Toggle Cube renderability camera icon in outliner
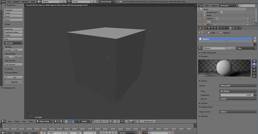The width and height of the screenshot is (258, 134). pos(254,22)
